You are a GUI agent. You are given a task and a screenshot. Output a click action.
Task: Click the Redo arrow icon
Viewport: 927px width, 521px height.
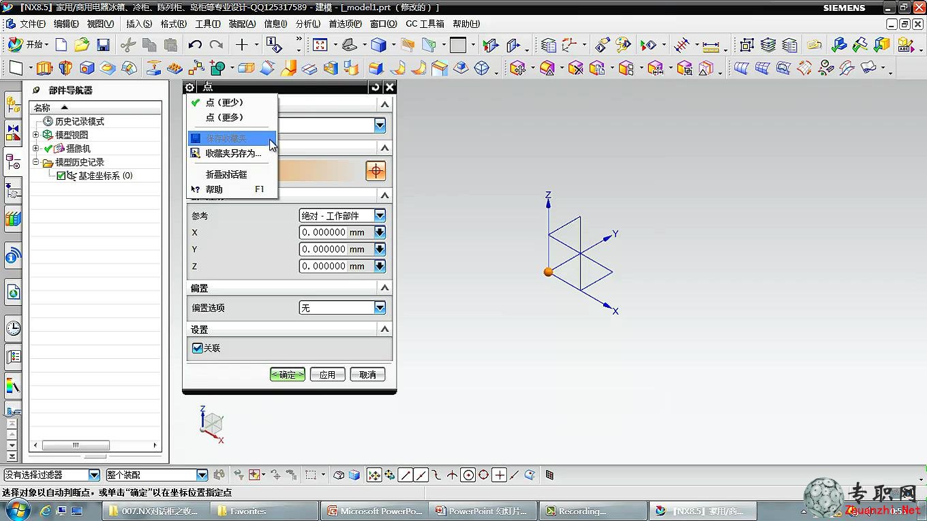[x=216, y=45]
